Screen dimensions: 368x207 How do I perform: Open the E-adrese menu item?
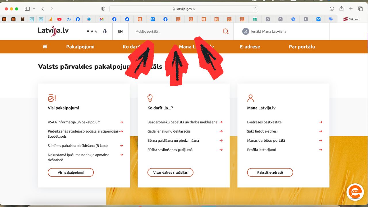pos(250,47)
